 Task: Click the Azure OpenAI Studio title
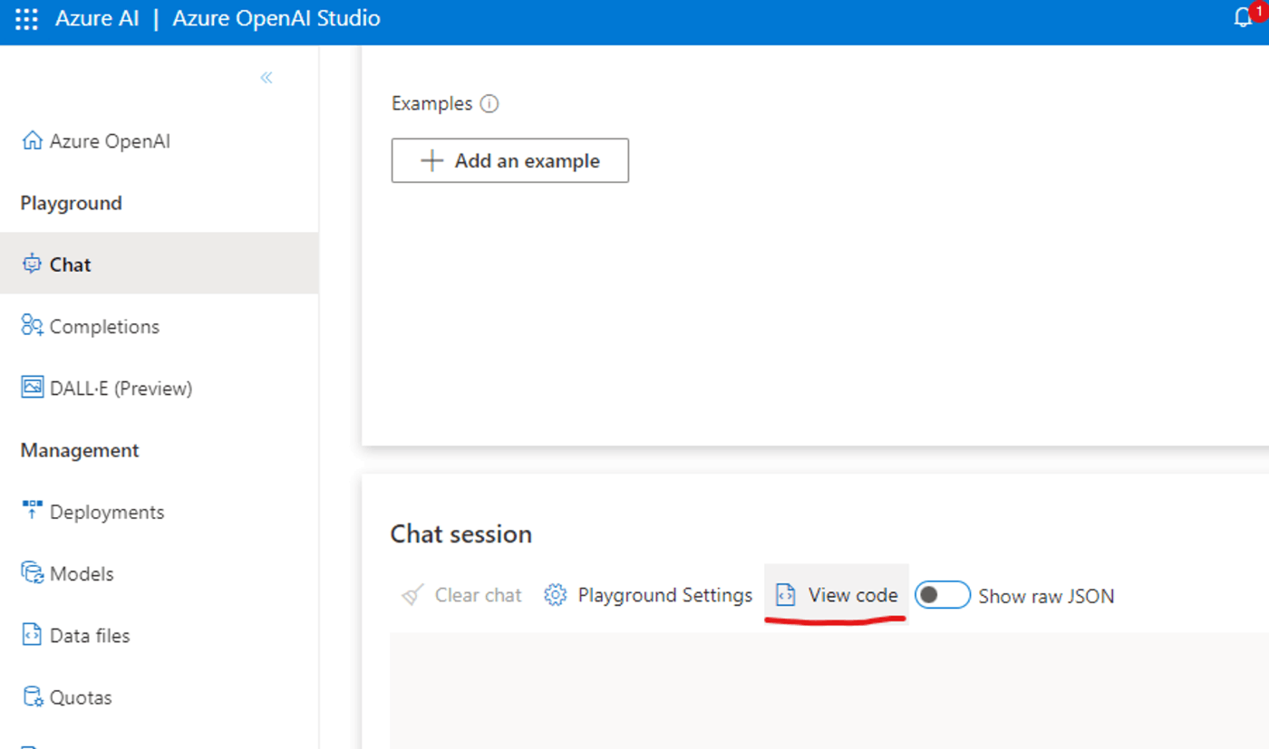276,18
